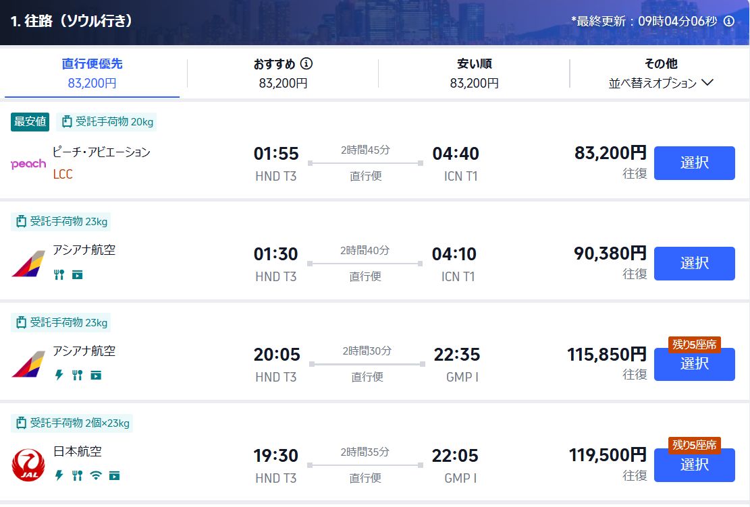Click 選択 for the Peach Aviation flight

point(694,162)
